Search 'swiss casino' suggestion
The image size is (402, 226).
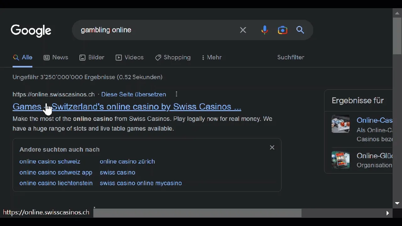117,173
